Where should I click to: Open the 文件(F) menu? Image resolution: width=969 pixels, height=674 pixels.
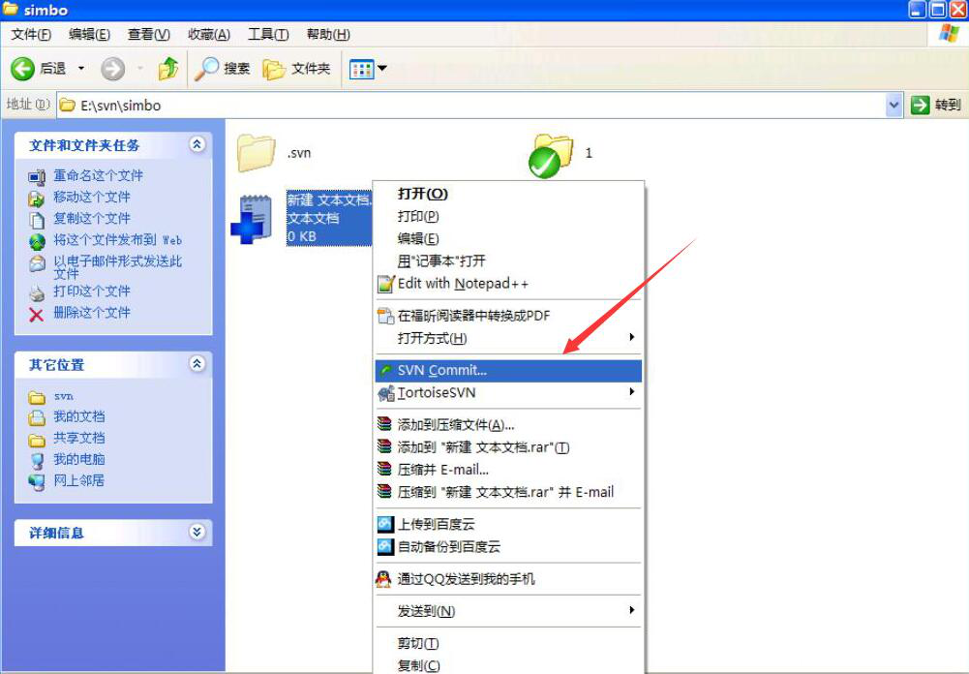point(31,35)
